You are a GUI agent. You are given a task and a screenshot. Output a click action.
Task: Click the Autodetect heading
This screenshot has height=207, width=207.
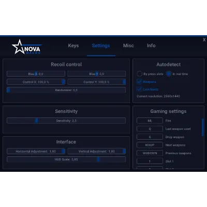click(x=169, y=65)
